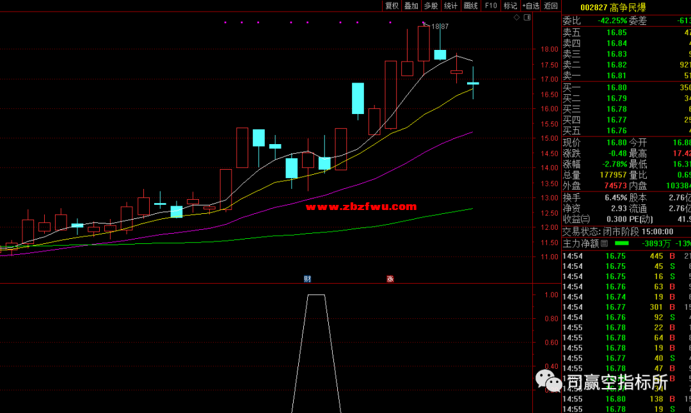Add stock via +自选 button
691x413 pixels.
pos(530,6)
